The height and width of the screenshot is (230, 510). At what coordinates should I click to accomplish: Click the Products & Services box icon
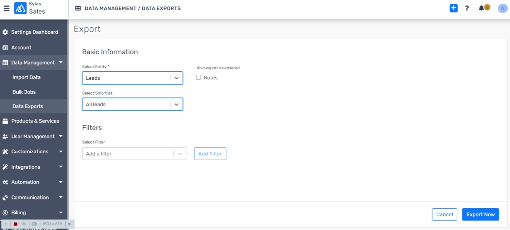click(5, 121)
